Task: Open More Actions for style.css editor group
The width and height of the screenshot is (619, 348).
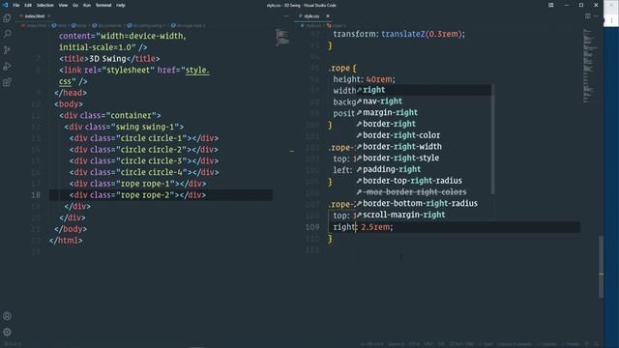Action: tap(596, 16)
